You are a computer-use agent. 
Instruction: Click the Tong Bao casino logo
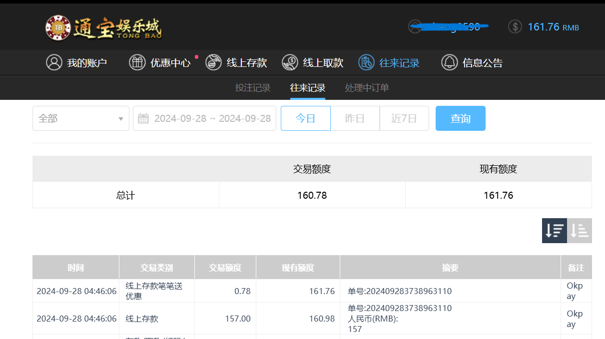(103, 27)
